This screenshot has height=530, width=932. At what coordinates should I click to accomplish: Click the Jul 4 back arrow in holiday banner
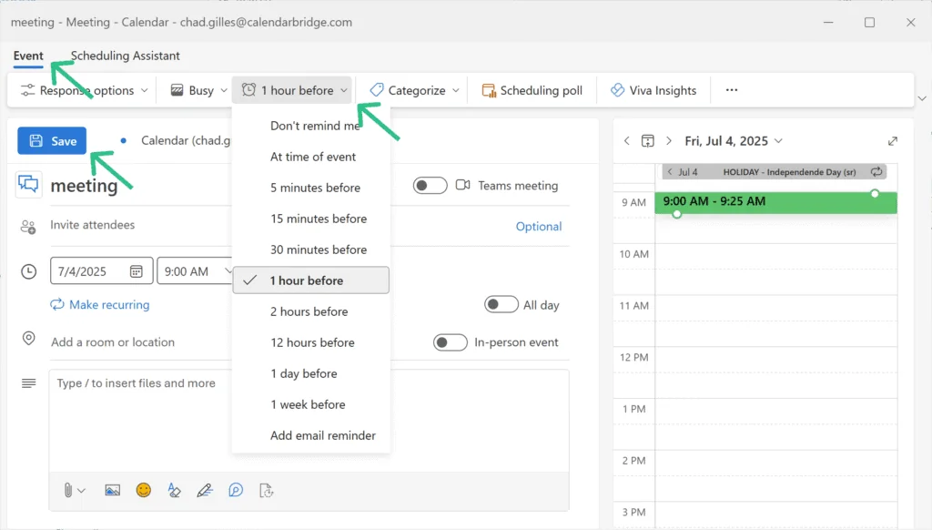coord(670,172)
